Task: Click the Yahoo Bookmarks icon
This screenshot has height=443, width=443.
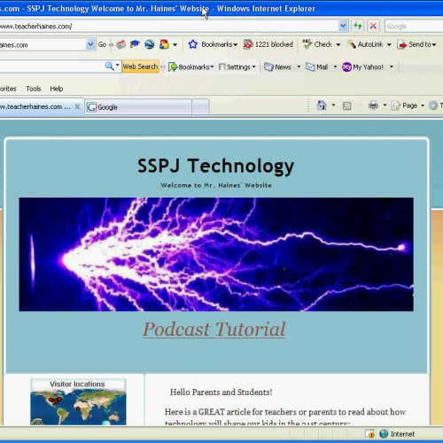Action: pos(173,67)
